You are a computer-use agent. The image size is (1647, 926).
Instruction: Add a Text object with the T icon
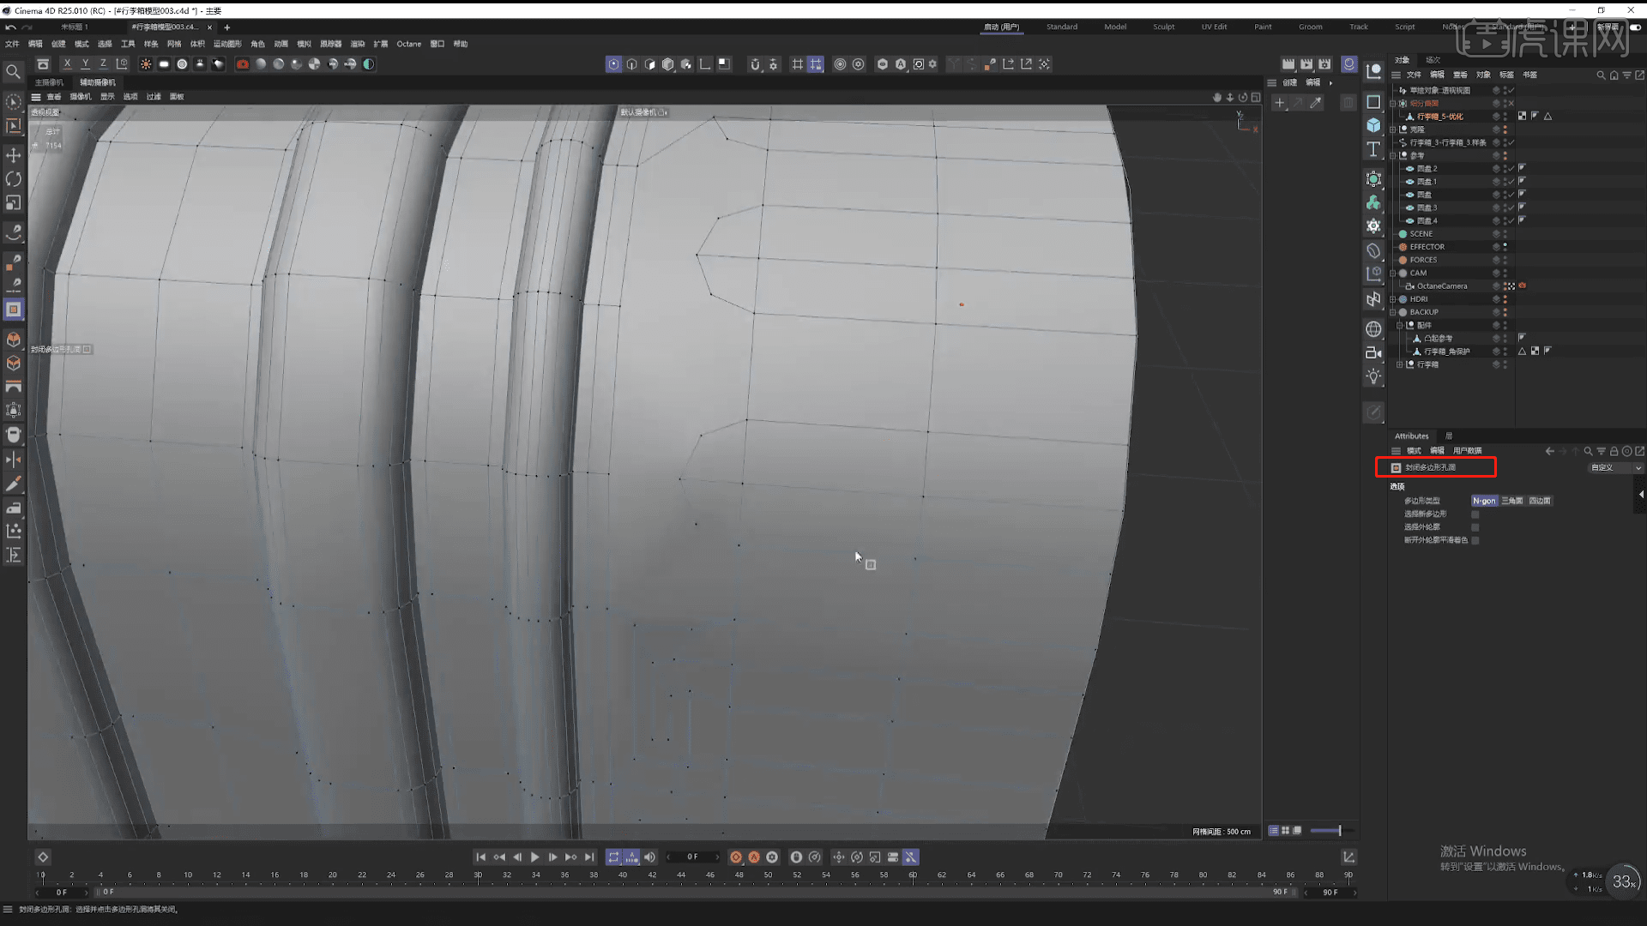pos(1373,149)
